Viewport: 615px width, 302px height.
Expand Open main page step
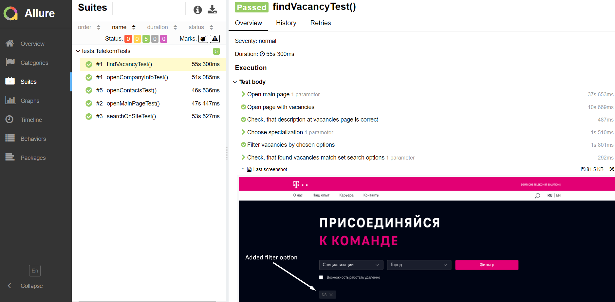243,94
